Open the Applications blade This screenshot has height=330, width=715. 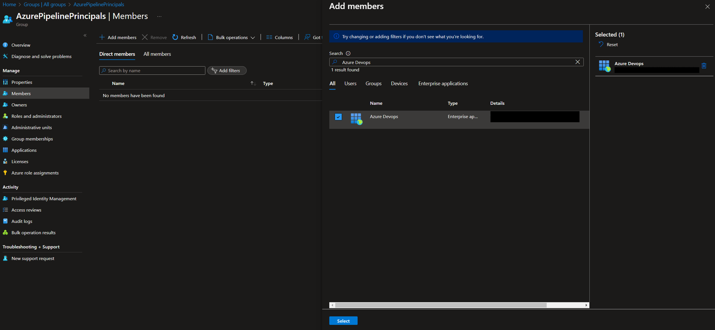[24, 150]
